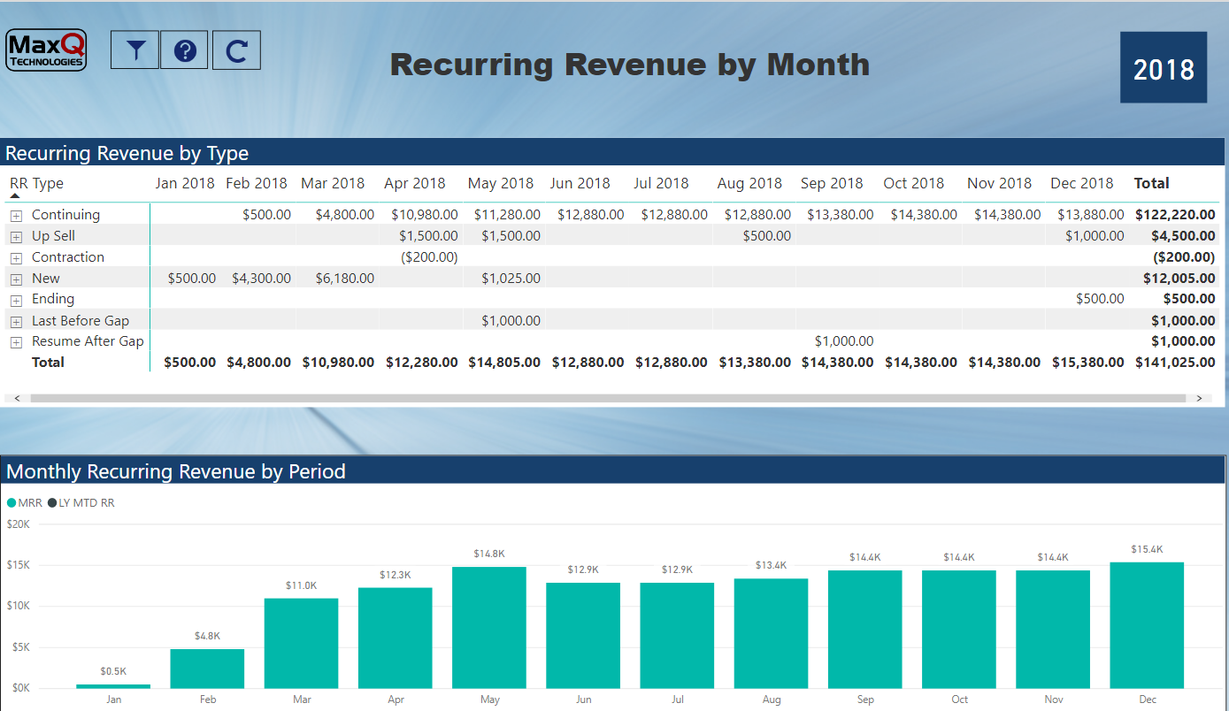
Task: Click the Feb 2018 column header
Action: pyautogui.click(x=257, y=184)
